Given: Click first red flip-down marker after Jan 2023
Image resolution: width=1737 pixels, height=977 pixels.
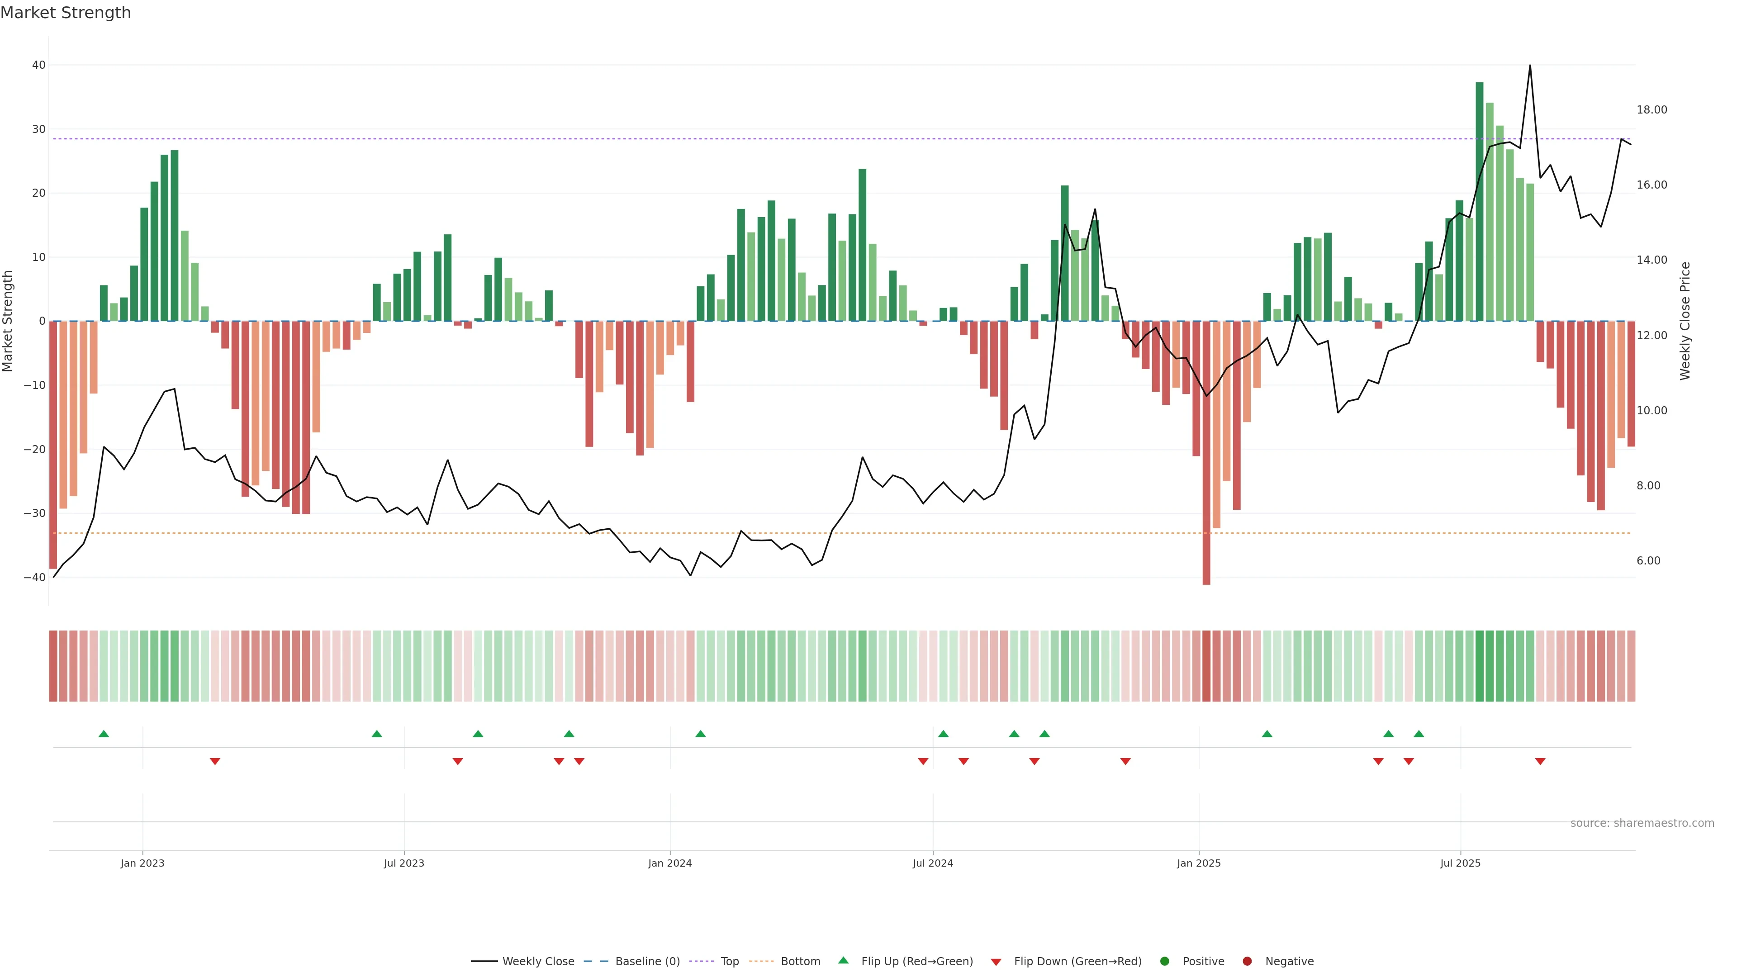Looking at the screenshot, I should coord(215,761).
